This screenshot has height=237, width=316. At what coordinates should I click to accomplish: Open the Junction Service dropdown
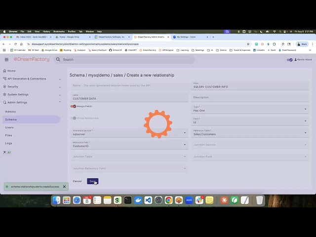tap(250, 145)
